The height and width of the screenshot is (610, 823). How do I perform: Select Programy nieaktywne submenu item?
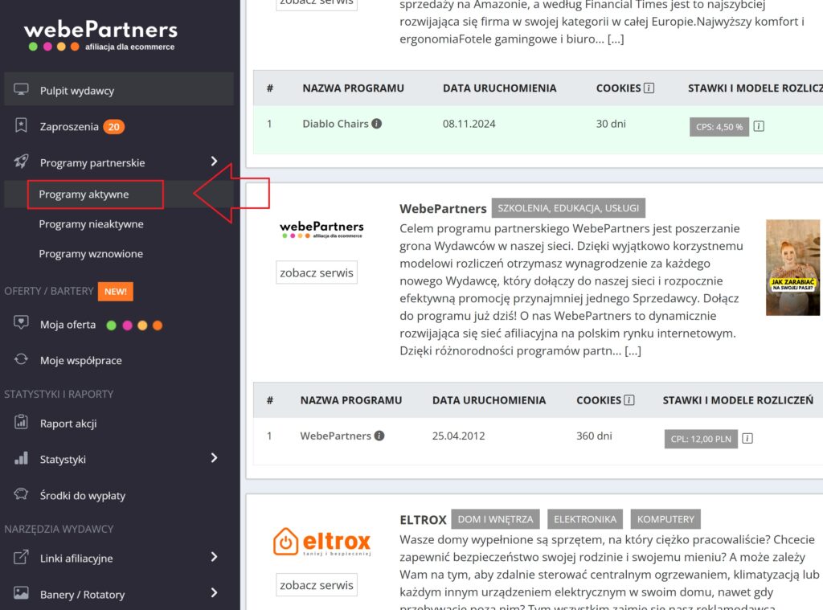91,224
